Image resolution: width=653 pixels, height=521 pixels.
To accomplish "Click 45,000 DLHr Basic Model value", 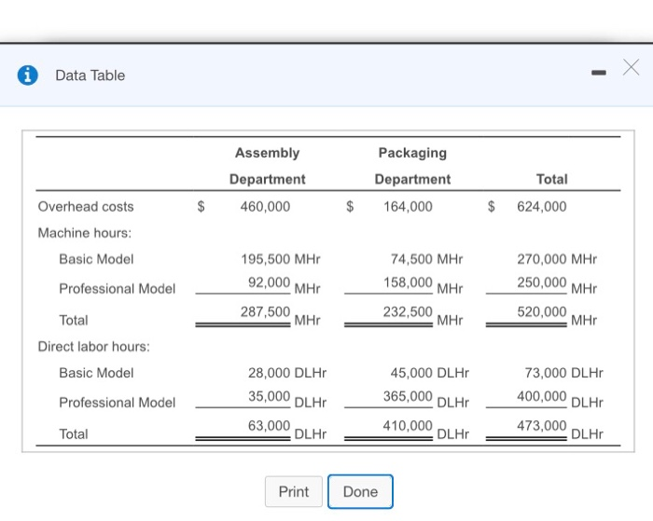I will (430, 373).
